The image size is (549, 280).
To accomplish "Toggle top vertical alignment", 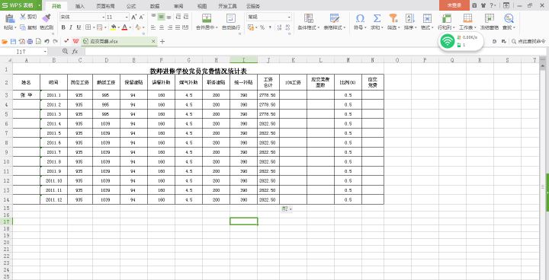I will click(153, 17).
